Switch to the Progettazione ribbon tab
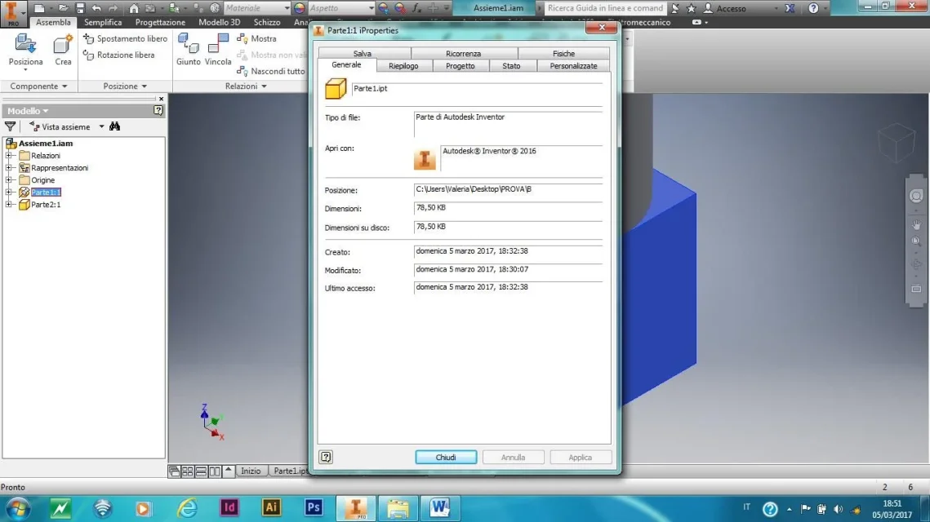The height and width of the screenshot is (522, 930). 160,22
